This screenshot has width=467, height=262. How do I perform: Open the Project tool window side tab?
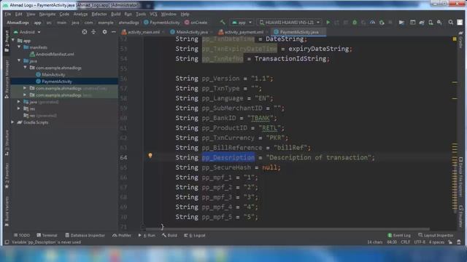tap(7, 41)
